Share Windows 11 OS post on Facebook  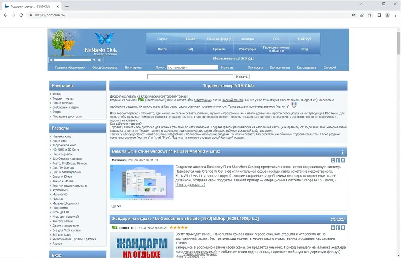pos(338,160)
